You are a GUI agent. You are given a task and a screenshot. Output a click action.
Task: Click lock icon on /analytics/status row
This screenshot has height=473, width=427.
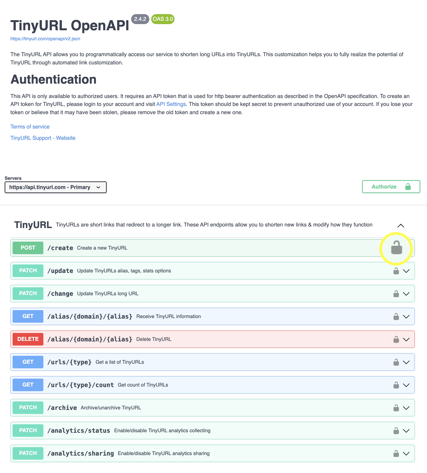tap(396, 431)
